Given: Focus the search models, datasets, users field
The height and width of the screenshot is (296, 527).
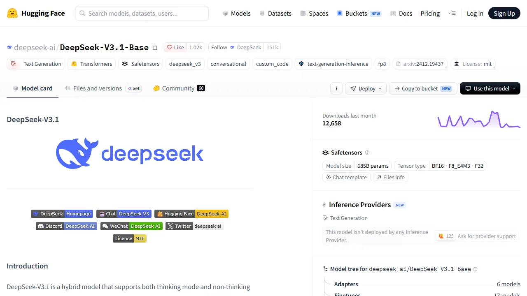Looking at the screenshot, I should pos(142,13).
